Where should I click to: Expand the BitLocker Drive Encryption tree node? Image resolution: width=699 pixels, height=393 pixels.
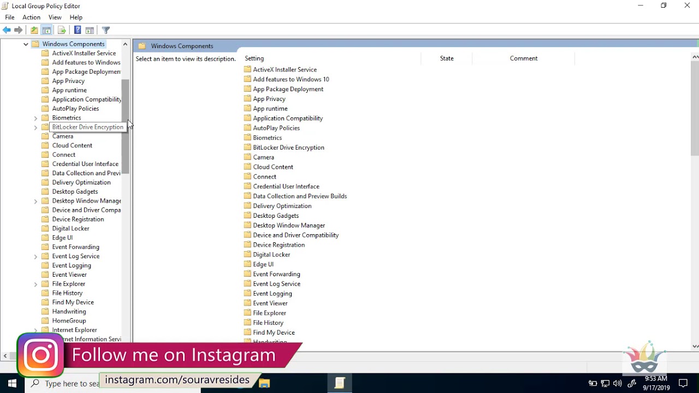pos(35,127)
